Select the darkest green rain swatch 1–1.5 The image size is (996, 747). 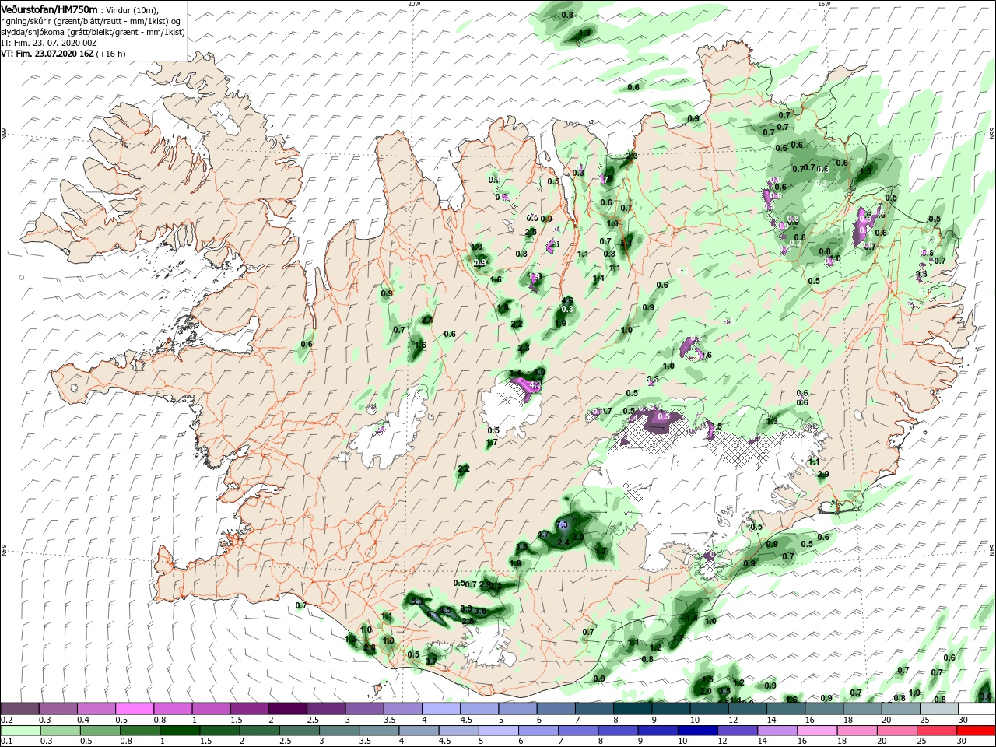pos(180,731)
